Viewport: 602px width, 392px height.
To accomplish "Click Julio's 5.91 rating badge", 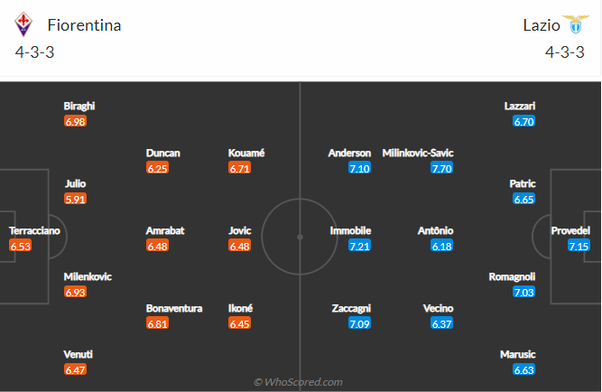I will tap(75, 199).
